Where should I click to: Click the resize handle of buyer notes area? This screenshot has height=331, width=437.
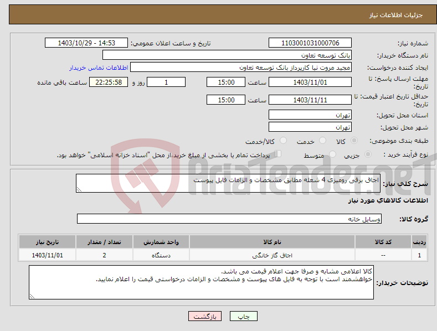click(32, 297)
